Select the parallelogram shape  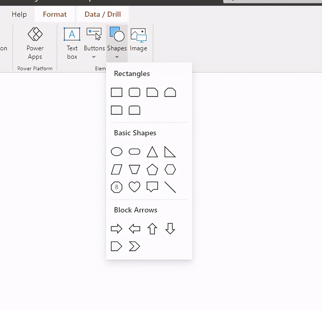pos(117,169)
